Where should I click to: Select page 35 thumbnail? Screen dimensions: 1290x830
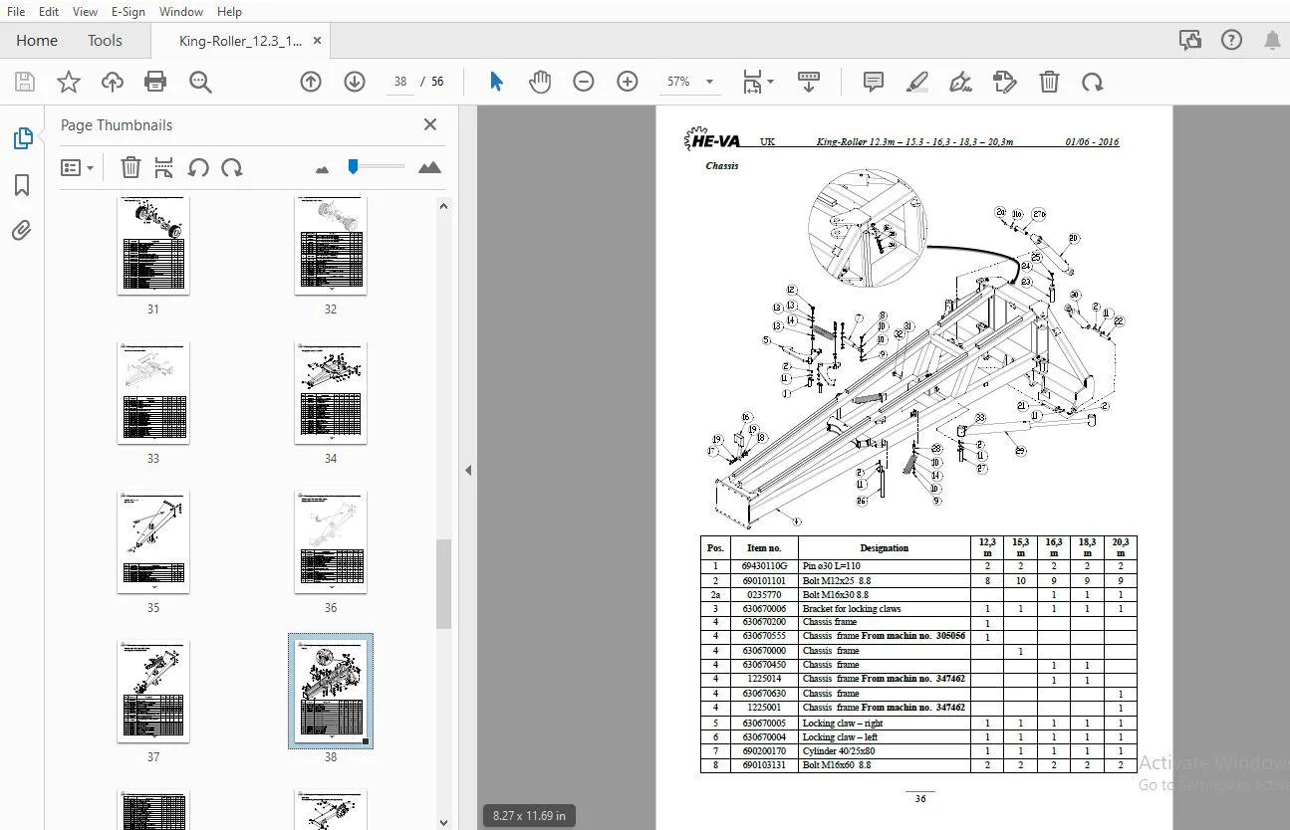click(153, 542)
